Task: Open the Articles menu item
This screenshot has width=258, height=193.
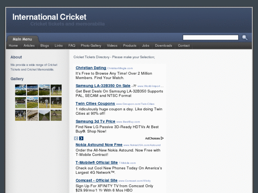Action: [29, 46]
